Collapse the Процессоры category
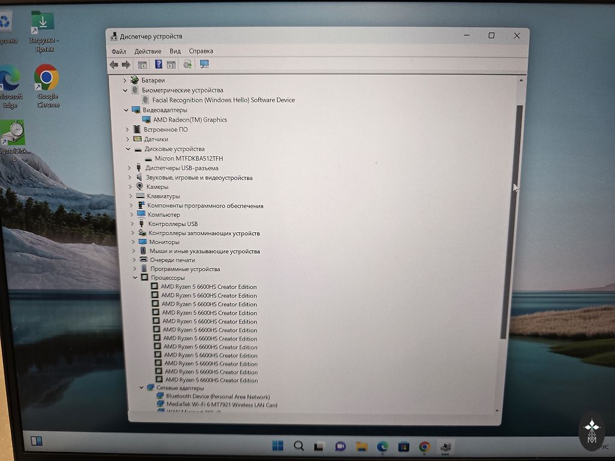This screenshot has width=615, height=461. pyautogui.click(x=135, y=278)
